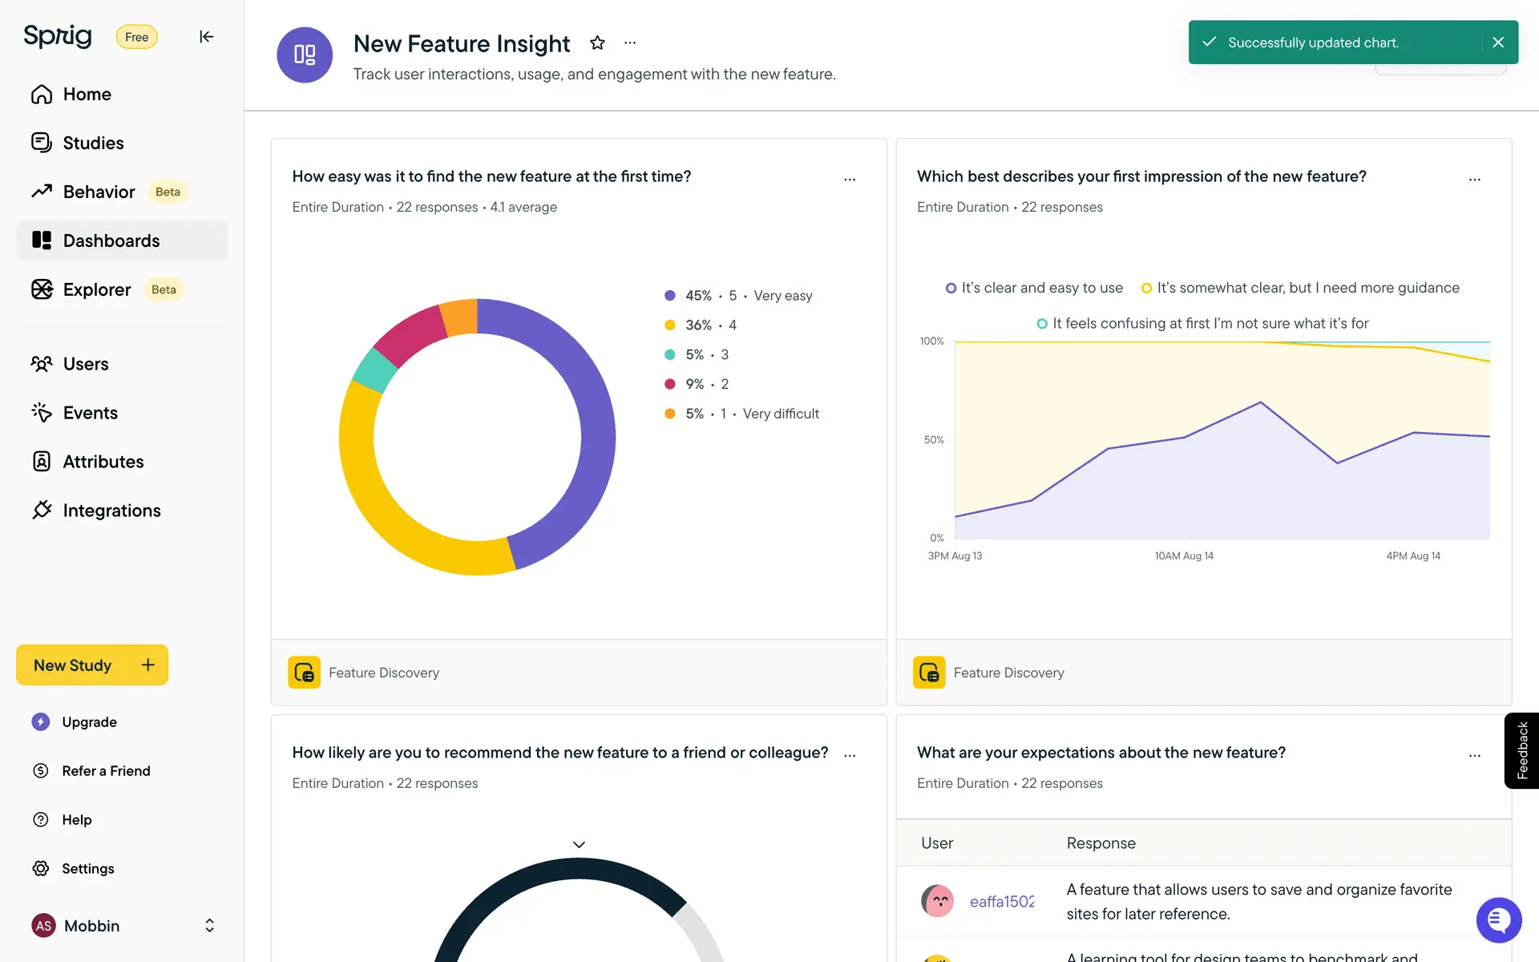Collapse the sidebar with the arrow icon

click(x=206, y=37)
